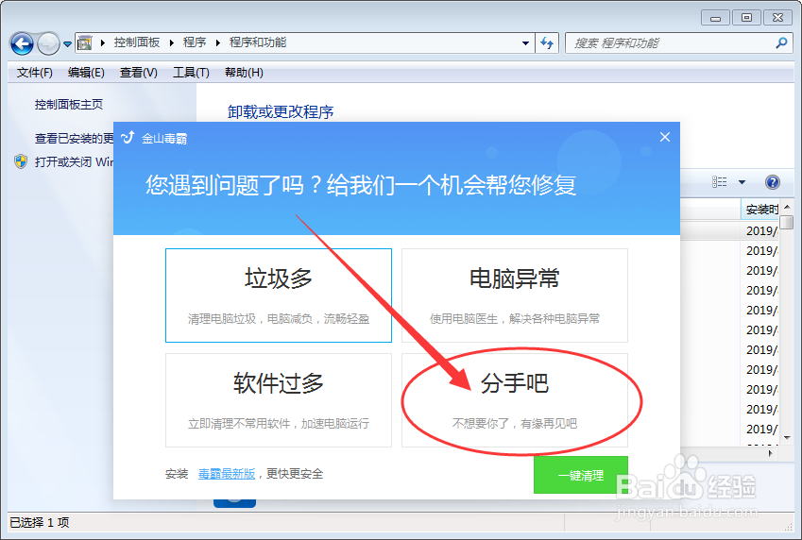Click the refresh button beside address bar
The height and width of the screenshot is (540, 802).
click(x=547, y=43)
